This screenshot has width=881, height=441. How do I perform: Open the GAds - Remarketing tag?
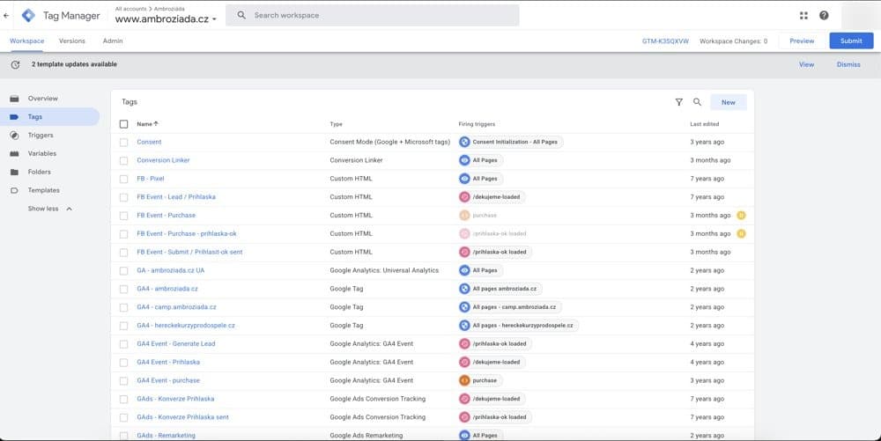(167, 436)
